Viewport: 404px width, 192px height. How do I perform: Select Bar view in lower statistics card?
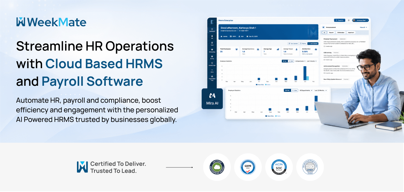tap(287, 90)
